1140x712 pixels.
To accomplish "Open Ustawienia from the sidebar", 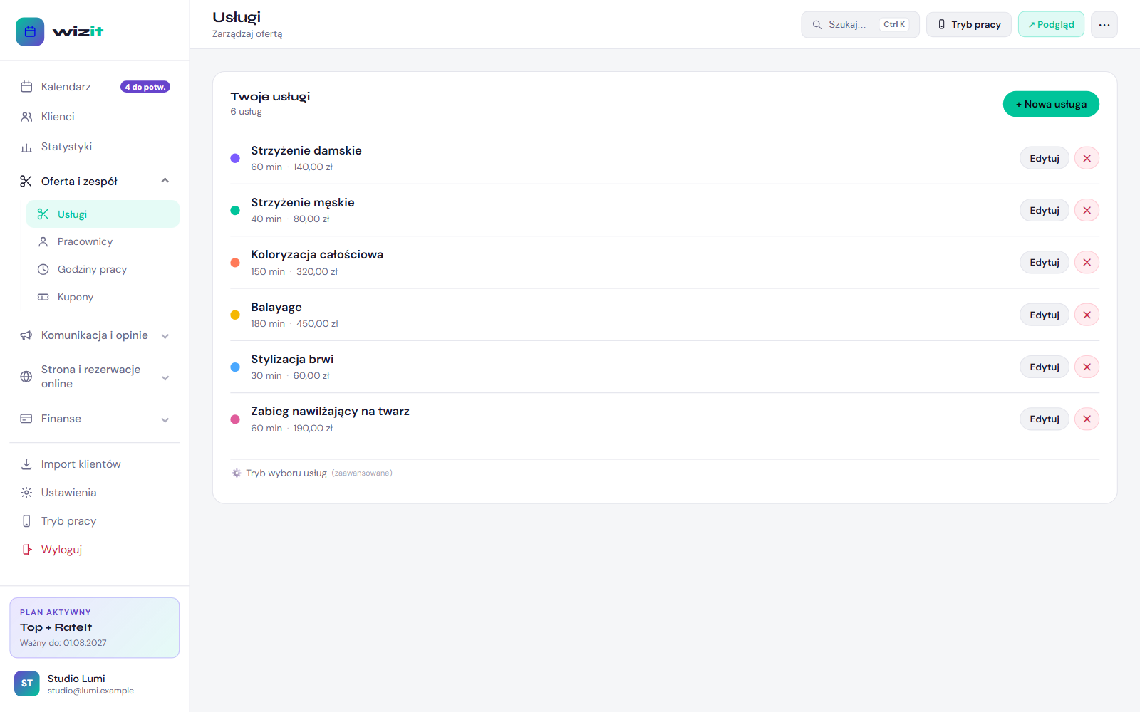I will pyautogui.click(x=94, y=493).
